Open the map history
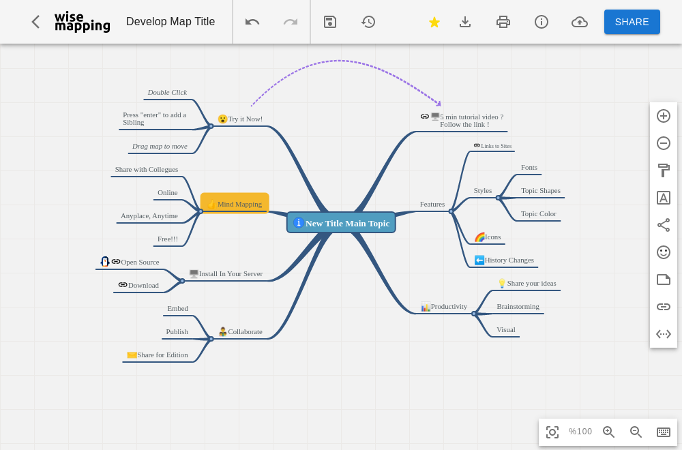 point(368,22)
